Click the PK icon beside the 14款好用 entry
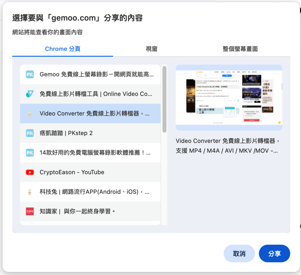Viewport: 301px width, 275px height. [30, 153]
